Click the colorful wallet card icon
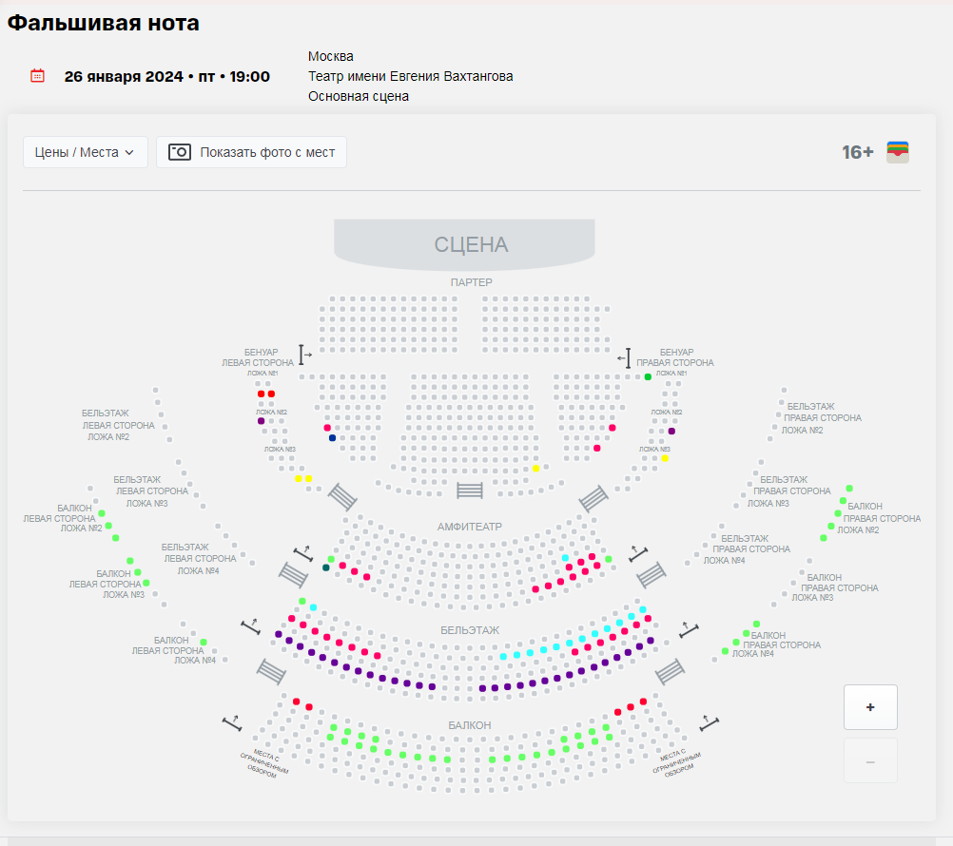953x846 pixels. (x=898, y=152)
